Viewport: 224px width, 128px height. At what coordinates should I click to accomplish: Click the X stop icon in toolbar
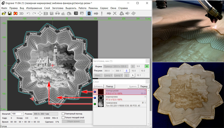[115, 13]
